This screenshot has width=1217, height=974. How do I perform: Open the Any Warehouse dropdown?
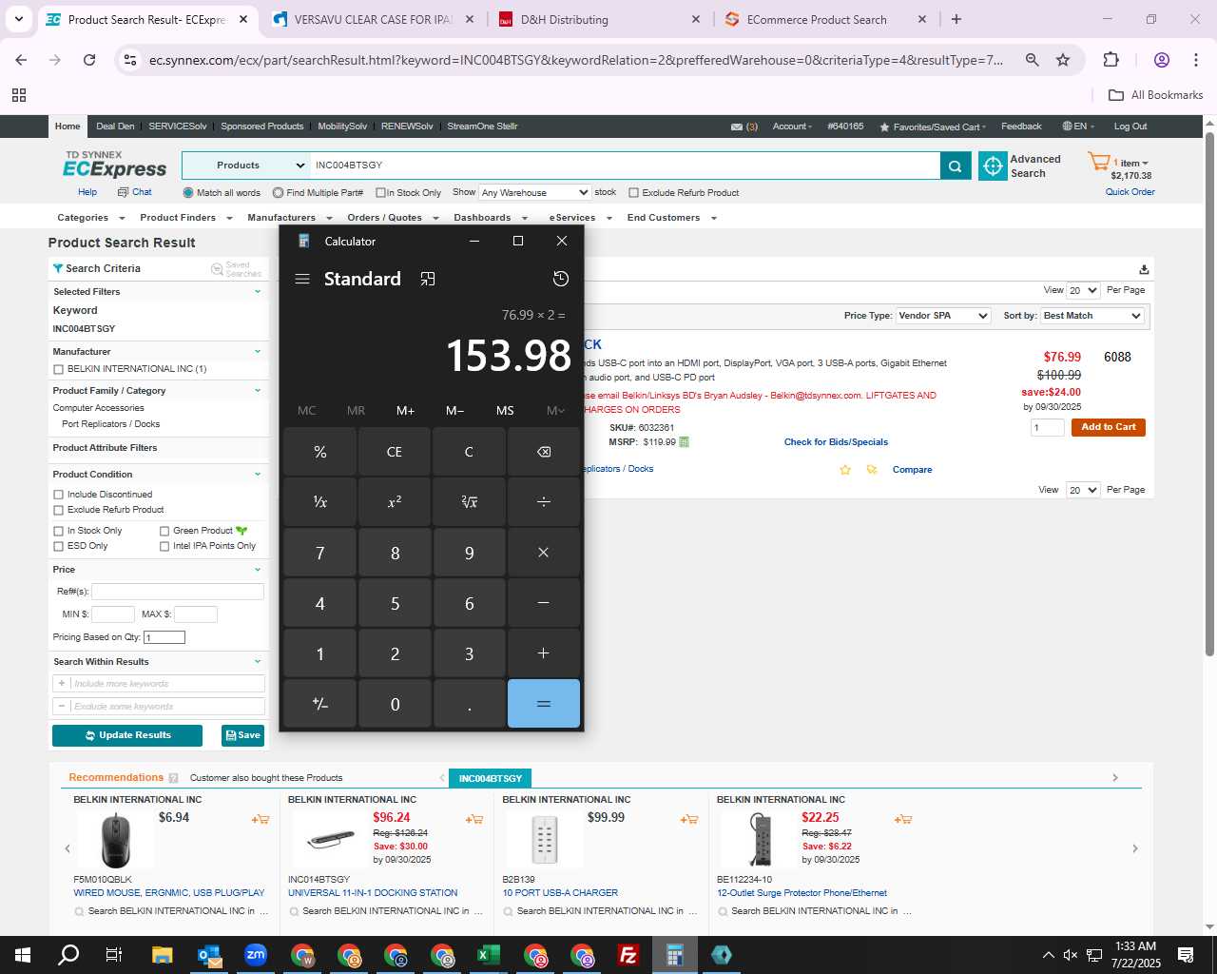[534, 193]
